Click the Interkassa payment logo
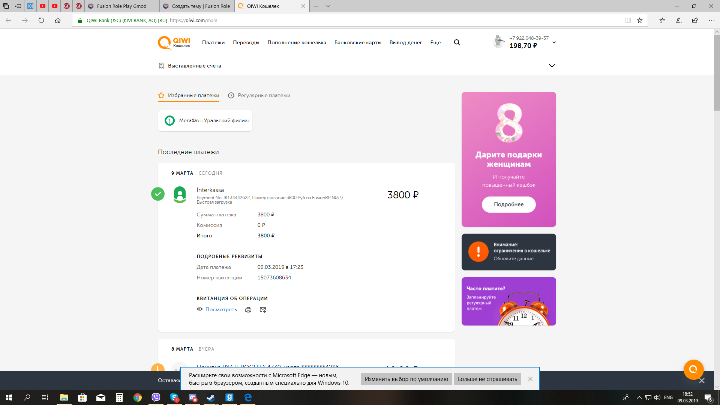This screenshot has height=405, width=720. [x=180, y=195]
